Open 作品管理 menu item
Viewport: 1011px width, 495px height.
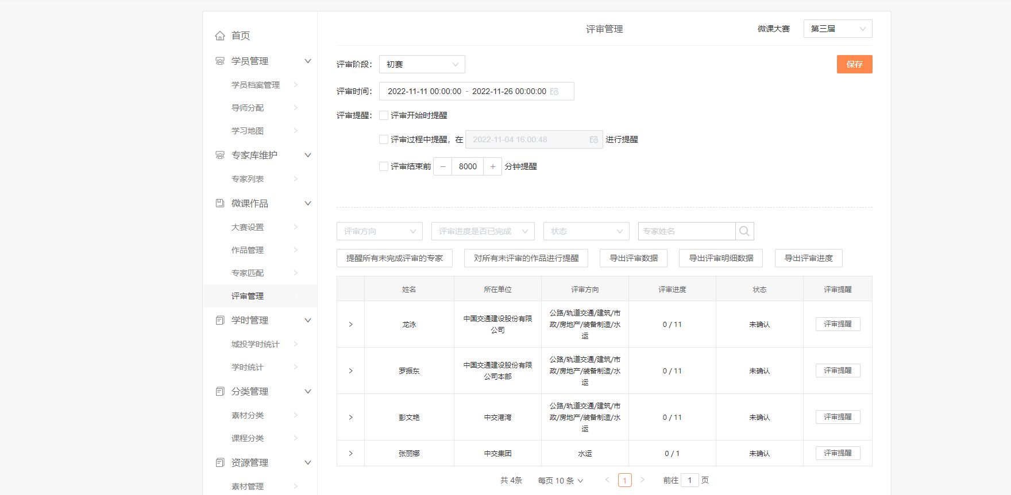(260, 250)
